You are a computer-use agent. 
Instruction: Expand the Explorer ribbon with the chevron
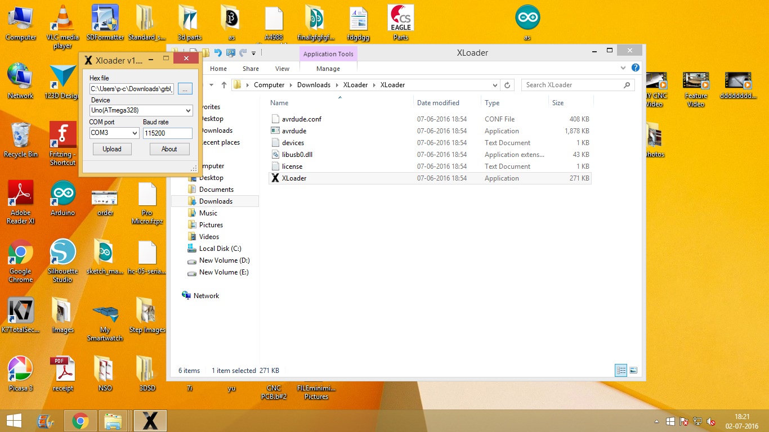(x=623, y=68)
